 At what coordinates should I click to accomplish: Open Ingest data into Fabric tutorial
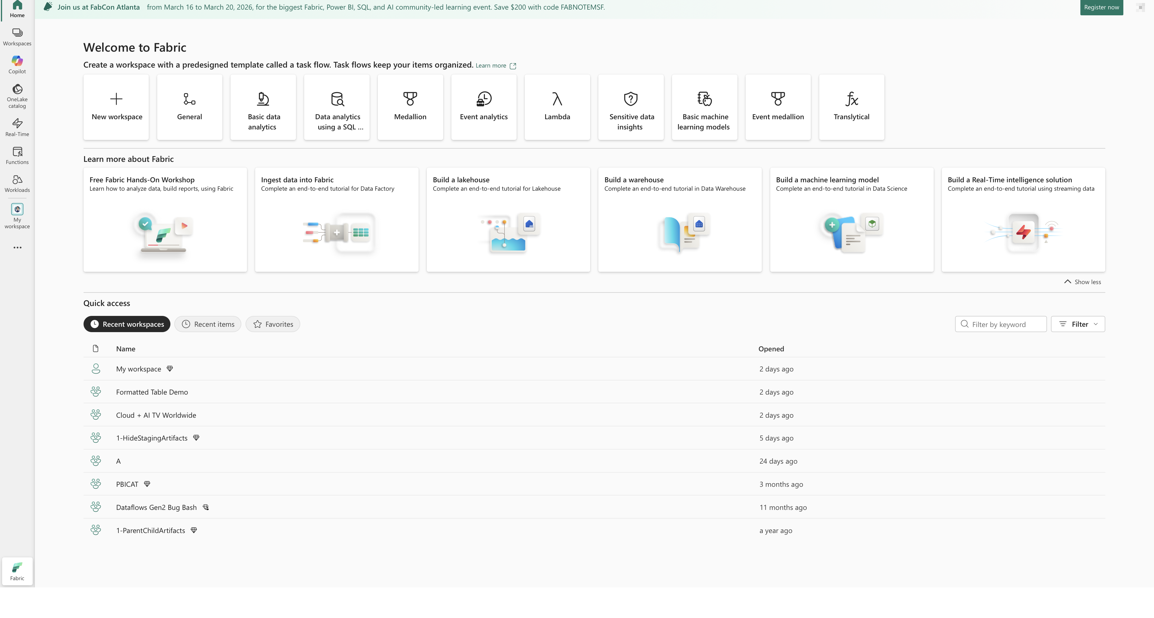point(337,220)
